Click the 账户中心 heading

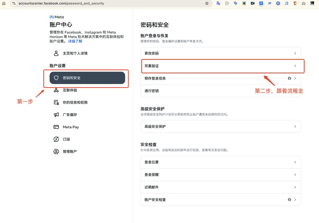61,25
